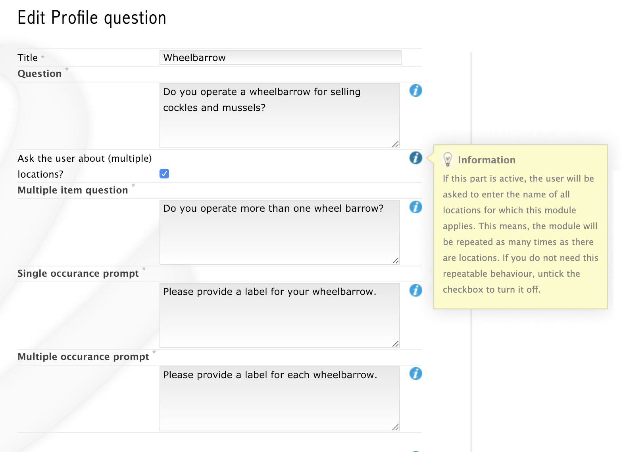The height and width of the screenshot is (452, 623).
Task: Click the lightbulb icon in the Information tooltip
Action: 448,159
